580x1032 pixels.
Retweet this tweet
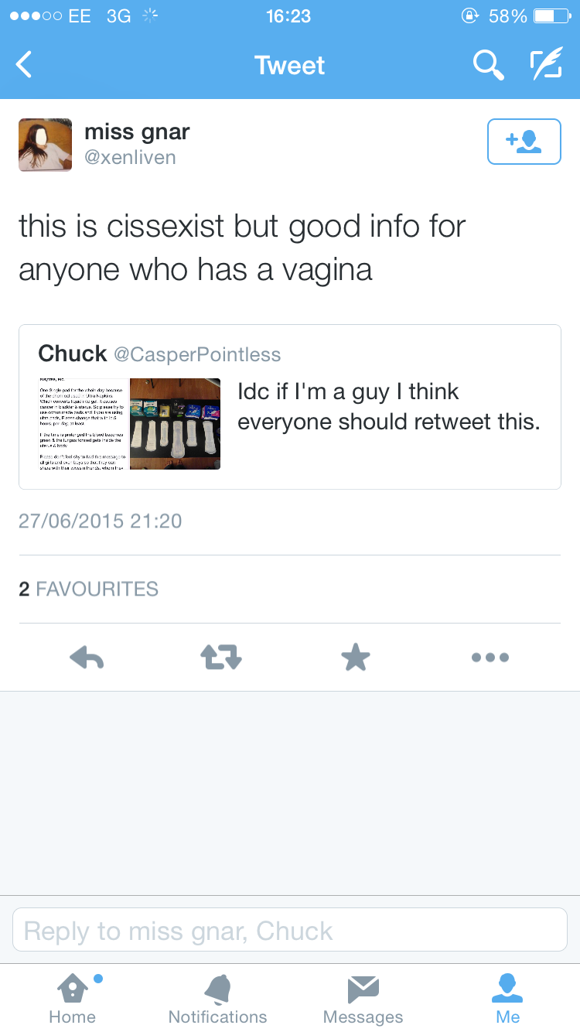(x=221, y=658)
